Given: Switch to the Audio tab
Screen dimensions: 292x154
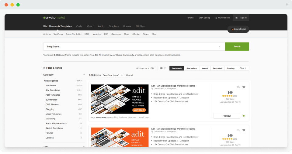Looking at the screenshot, I should tap(101, 26).
